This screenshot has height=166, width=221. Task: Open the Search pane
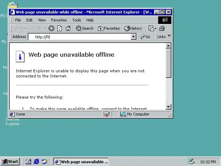pos(85,28)
